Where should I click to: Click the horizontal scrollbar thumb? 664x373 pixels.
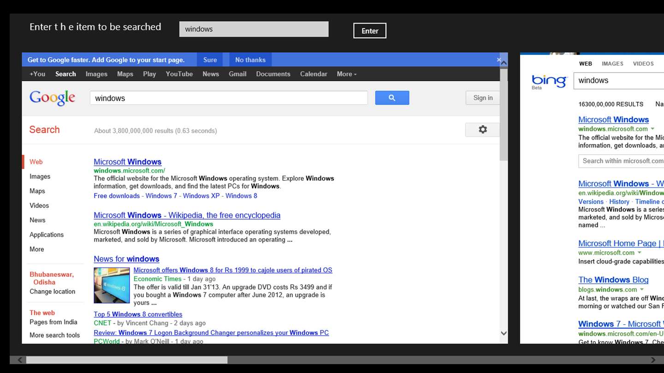point(127,360)
